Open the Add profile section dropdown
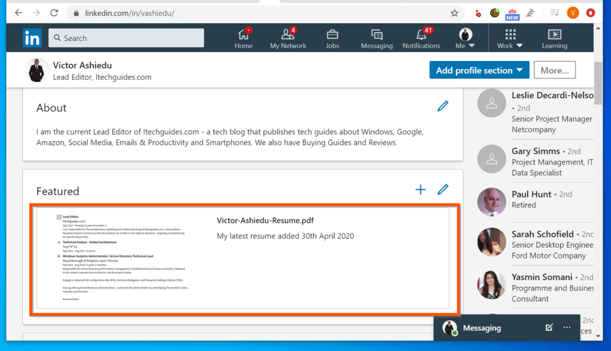 click(x=479, y=70)
